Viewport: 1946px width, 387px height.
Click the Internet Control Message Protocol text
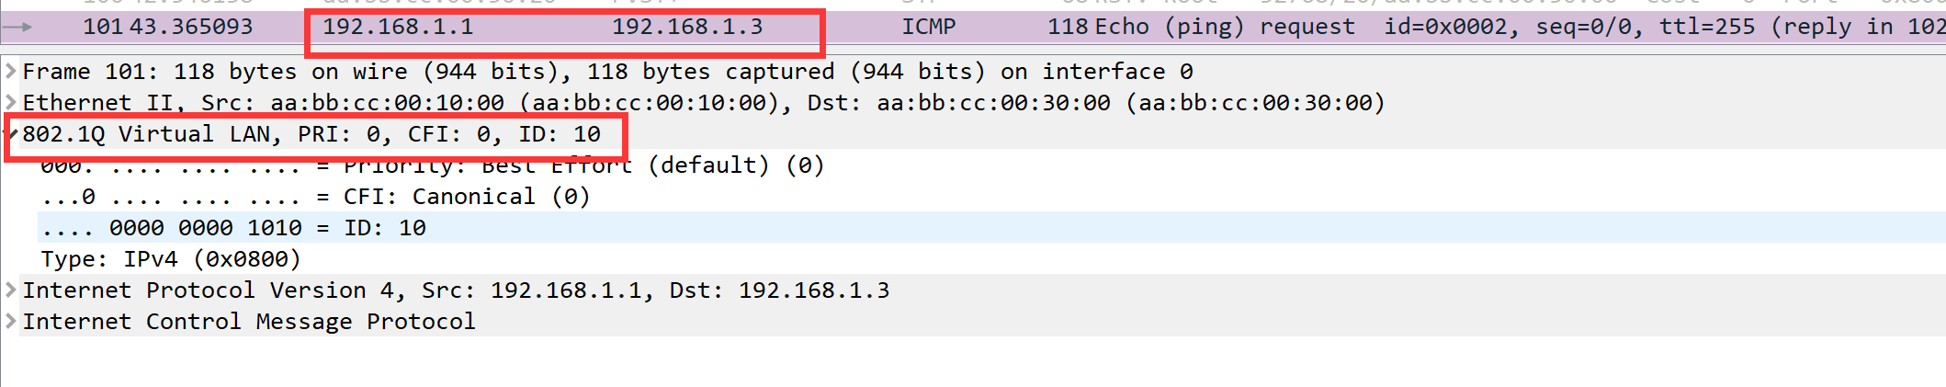tap(249, 322)
